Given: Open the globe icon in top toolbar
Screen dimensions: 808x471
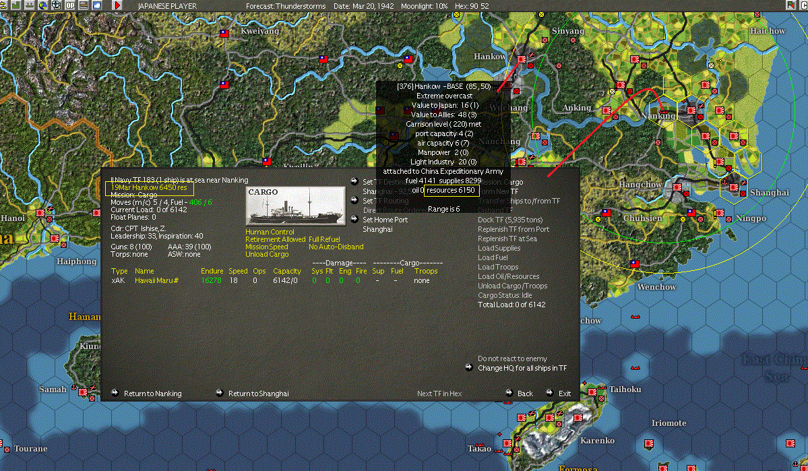Looking at the screenshot, I should [x=42, y=5].
